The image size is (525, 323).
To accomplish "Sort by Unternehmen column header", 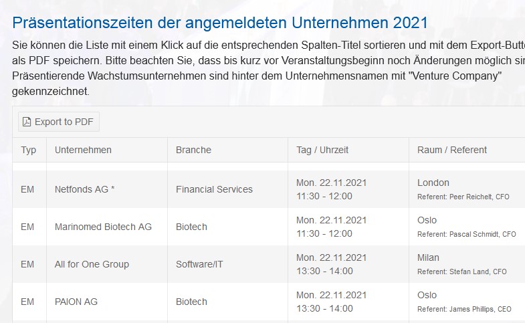I will 83,150.
